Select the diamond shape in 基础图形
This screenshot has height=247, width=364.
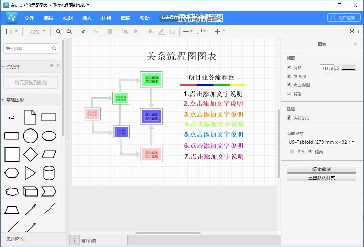point(30,154)
